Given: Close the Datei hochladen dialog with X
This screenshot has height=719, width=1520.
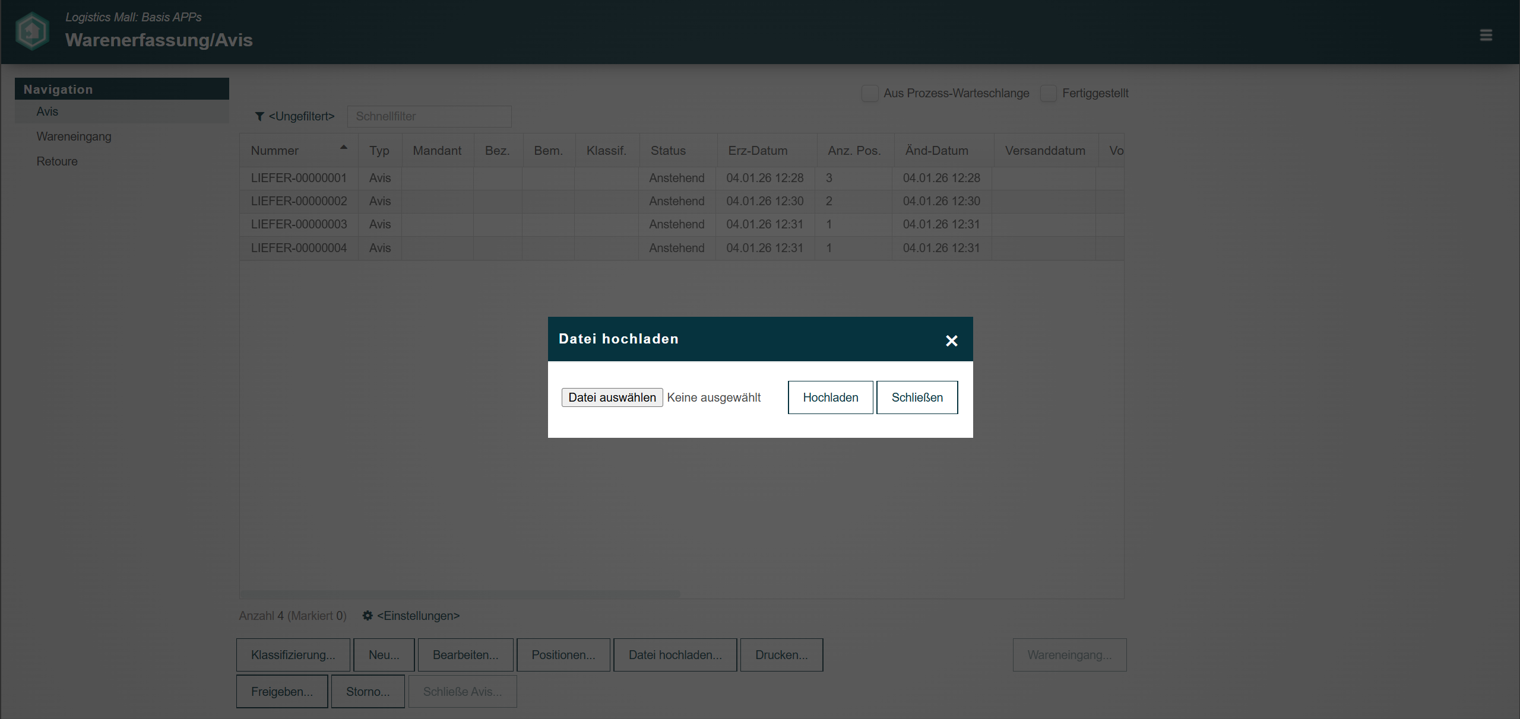Looking at the screenshot, I should point(951,341).
